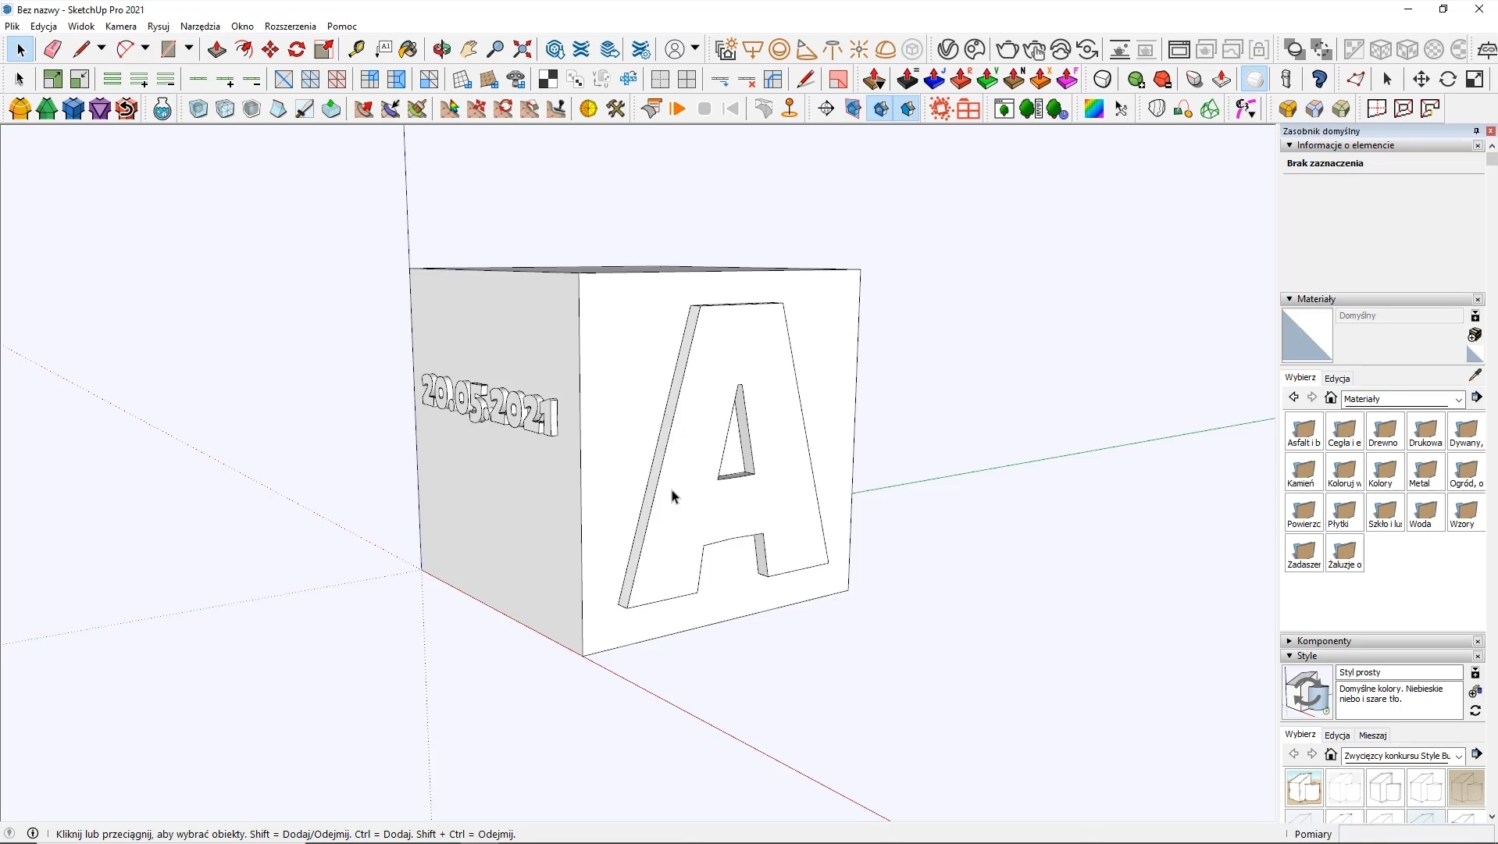Open the Materiały collection dropdown
The image size is (1498, 844).
pos(1458,400)
